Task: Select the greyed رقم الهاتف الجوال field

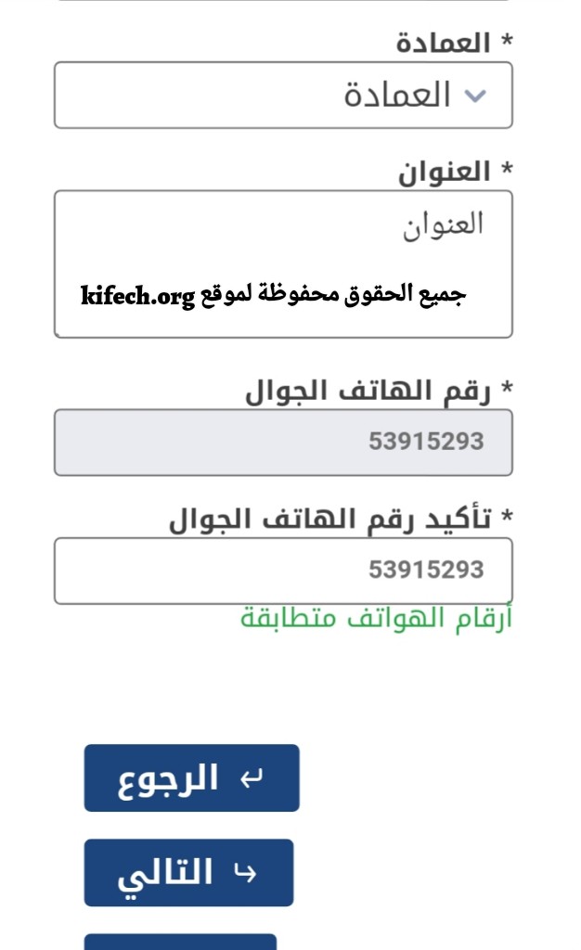Action: (x=283, y=443)
